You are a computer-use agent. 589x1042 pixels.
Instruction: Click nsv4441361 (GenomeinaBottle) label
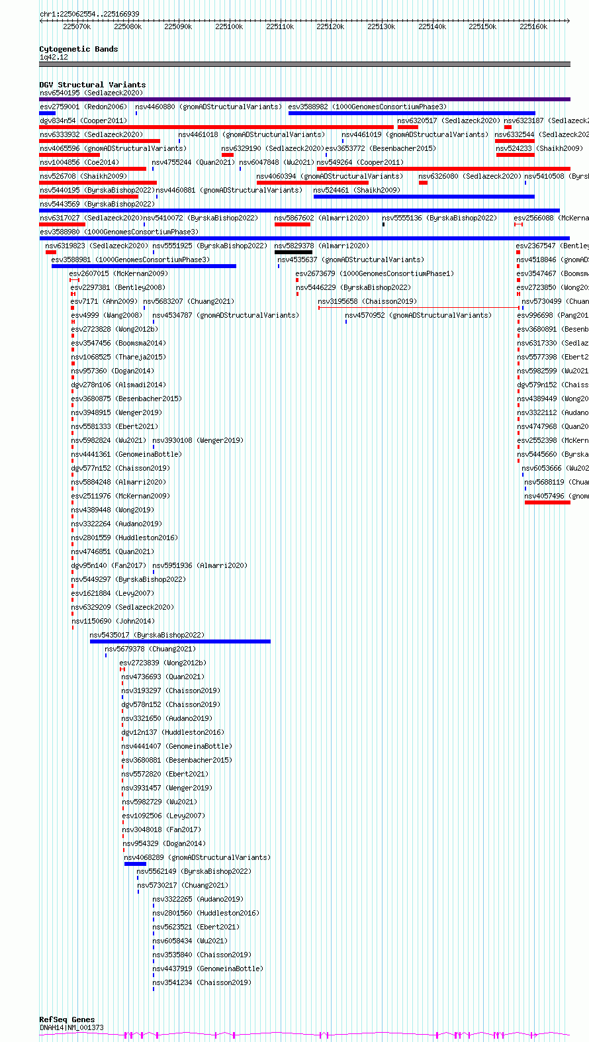tap(126, 454)
